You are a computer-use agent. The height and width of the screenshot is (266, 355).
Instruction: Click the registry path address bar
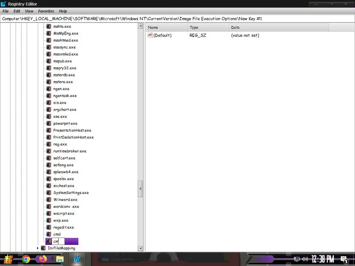pyautogui.click(x=177, y=19)
